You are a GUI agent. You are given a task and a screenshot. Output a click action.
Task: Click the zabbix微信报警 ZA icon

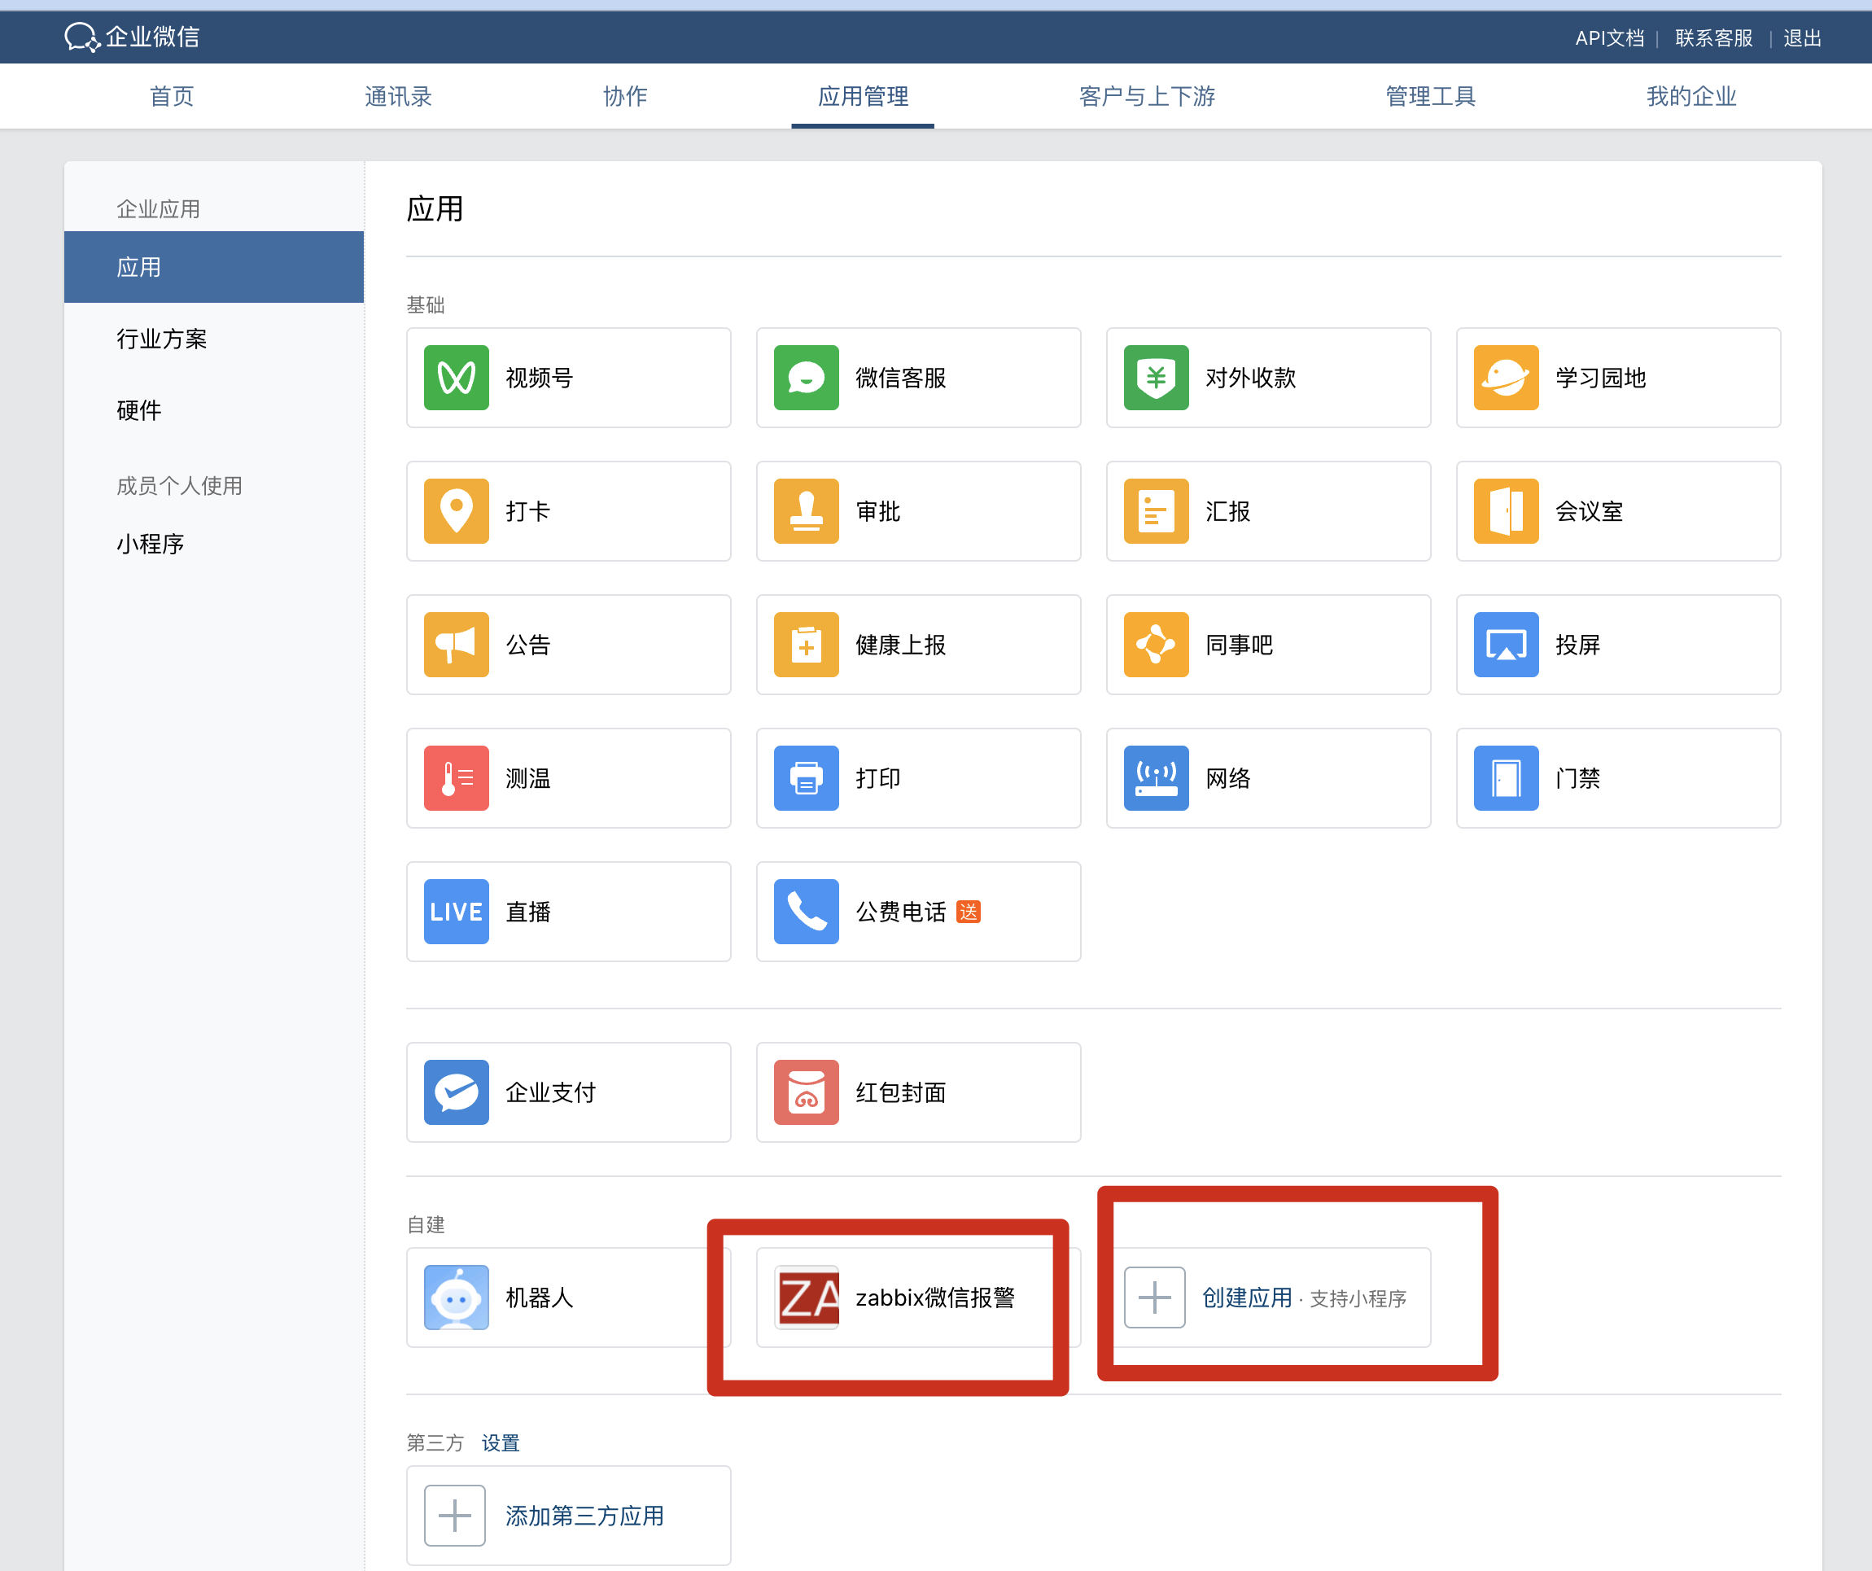pos(806,1297)
